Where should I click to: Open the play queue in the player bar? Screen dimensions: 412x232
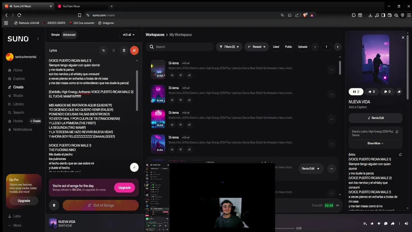click(x=365, y=224)
